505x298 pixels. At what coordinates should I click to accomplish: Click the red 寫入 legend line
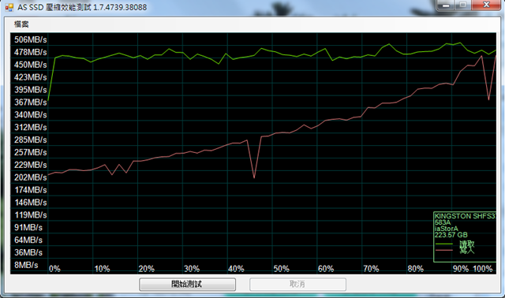pos(444,250)
